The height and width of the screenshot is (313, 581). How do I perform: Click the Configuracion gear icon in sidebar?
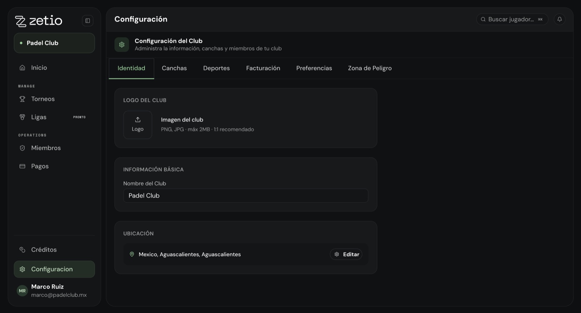(x=23, y=269)
